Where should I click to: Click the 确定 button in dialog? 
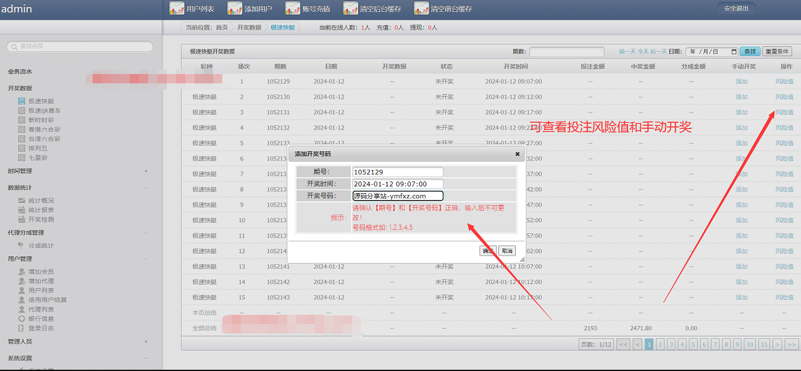click(488, 251)
